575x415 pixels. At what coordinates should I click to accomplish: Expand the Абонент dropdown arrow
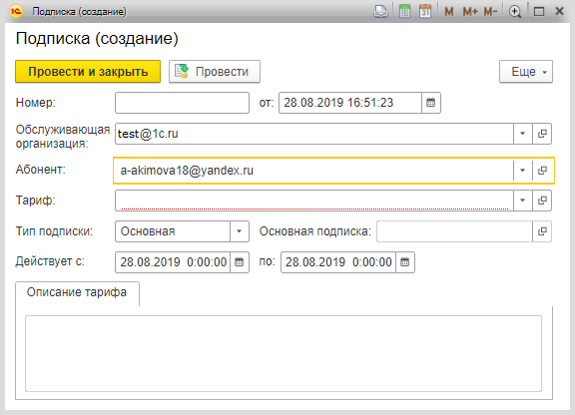click(523, 171)
